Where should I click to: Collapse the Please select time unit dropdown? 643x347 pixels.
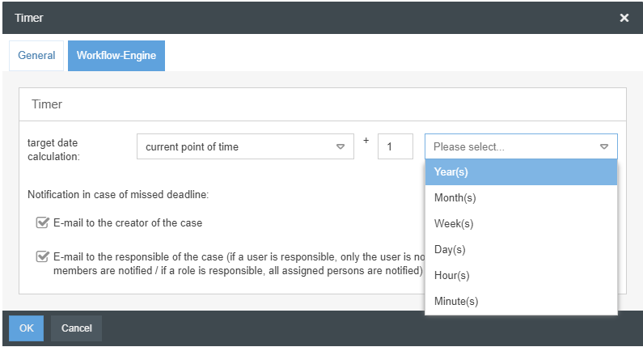[521, 146]
